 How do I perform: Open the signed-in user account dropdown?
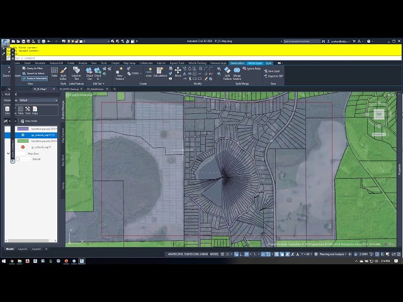339,41
